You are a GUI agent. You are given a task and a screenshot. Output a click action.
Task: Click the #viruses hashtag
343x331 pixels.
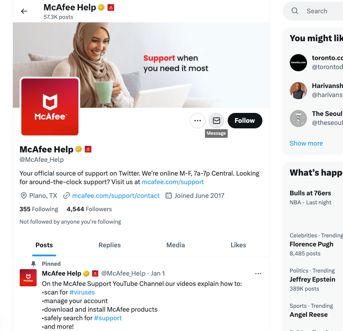pyautogui.click(x=82, y=292)
